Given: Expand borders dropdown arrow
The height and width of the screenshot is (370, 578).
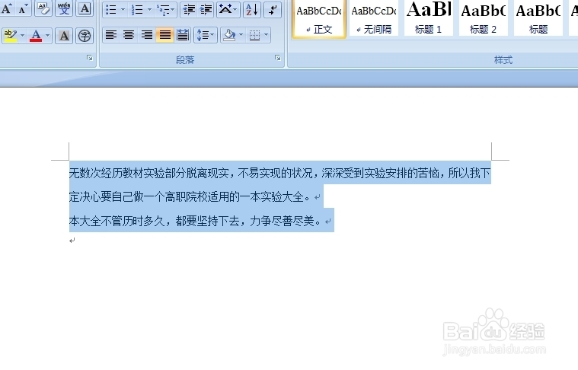Looking at the screenshot, I should point(266,35).
